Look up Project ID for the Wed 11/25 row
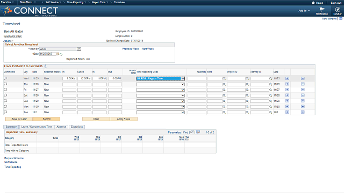 pyautogui.click(x=247, y=79)
